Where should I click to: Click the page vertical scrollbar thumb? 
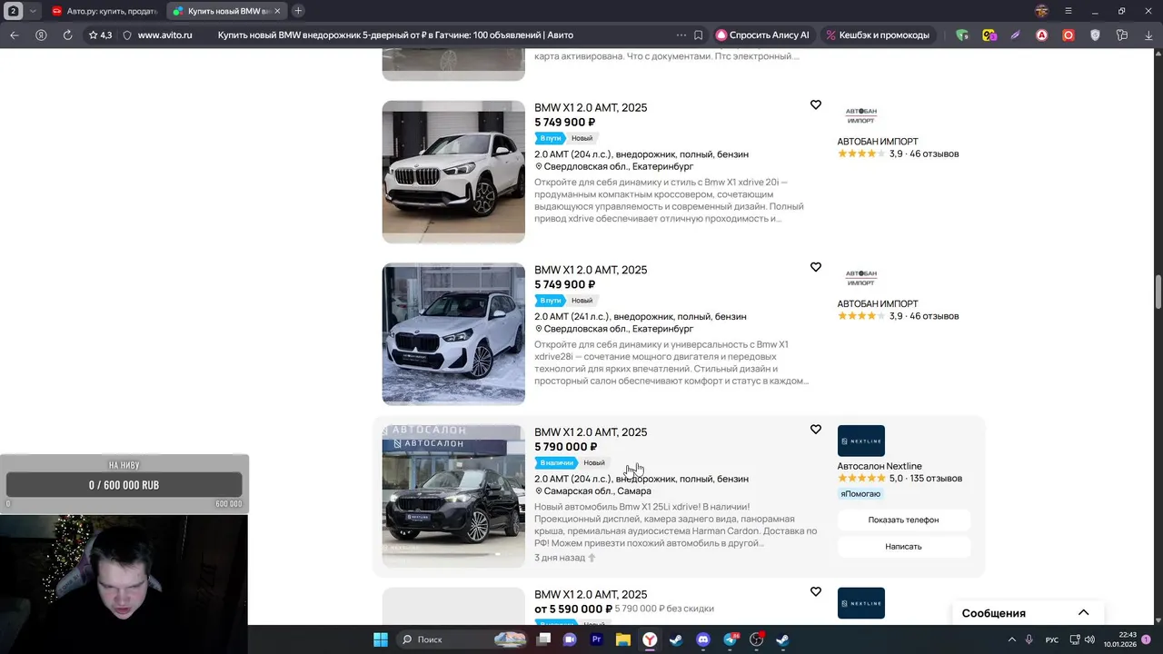pyautogui.click(x=1158, y=291)
